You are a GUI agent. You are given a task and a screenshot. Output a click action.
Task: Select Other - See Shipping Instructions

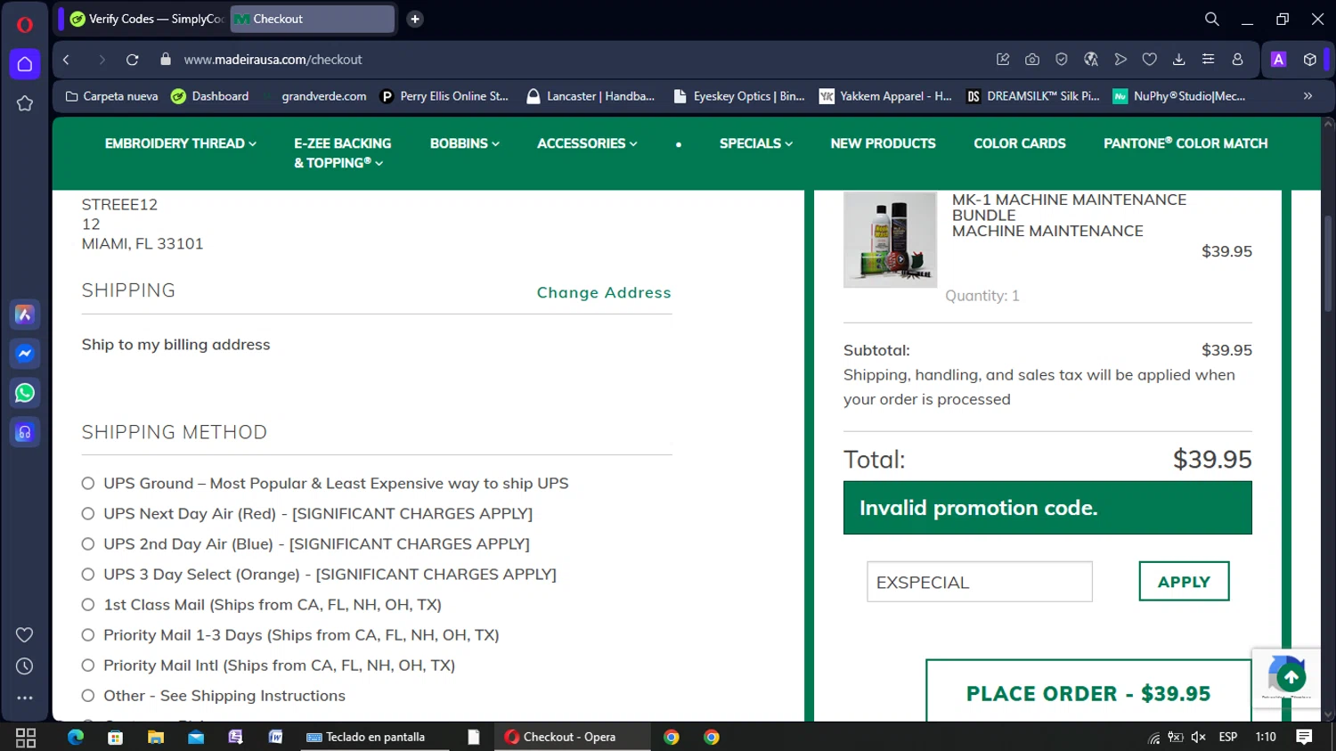pos(88,696)
